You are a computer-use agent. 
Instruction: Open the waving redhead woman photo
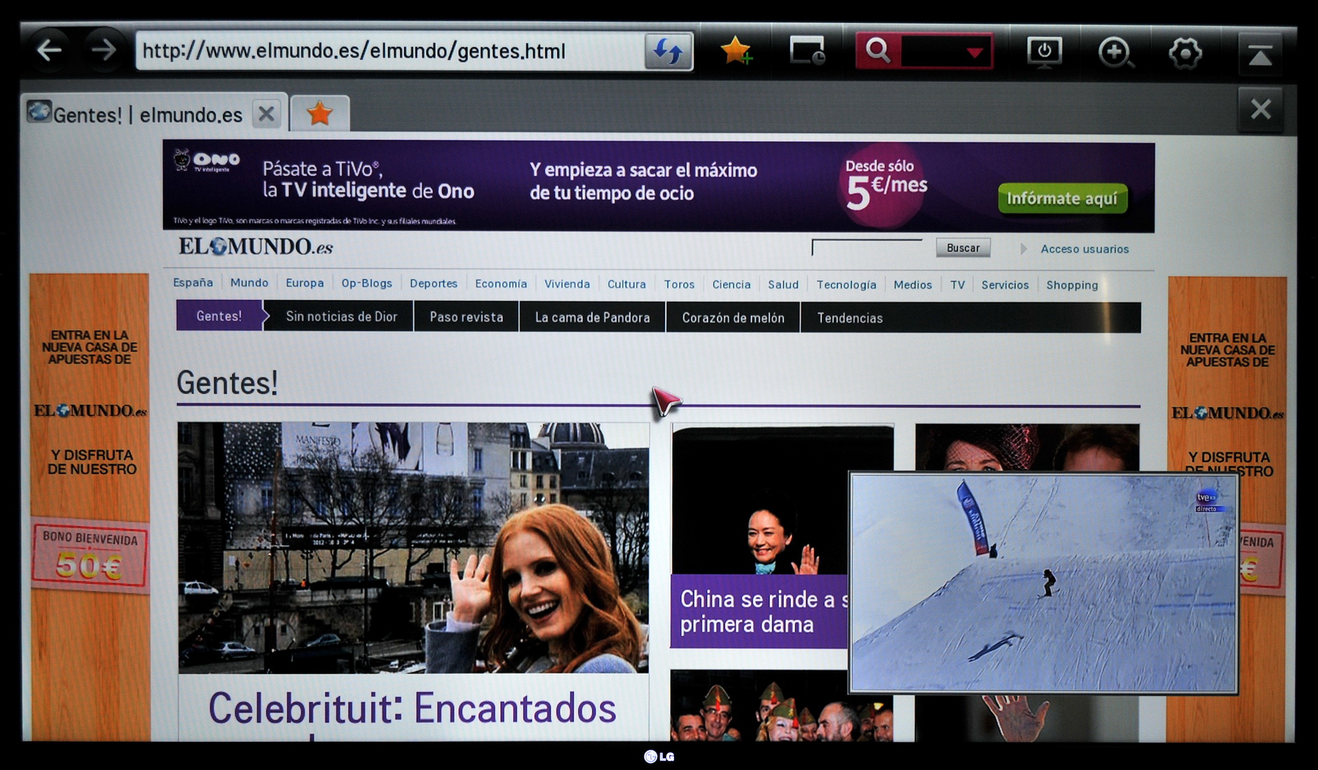click(x=413, y=547)
